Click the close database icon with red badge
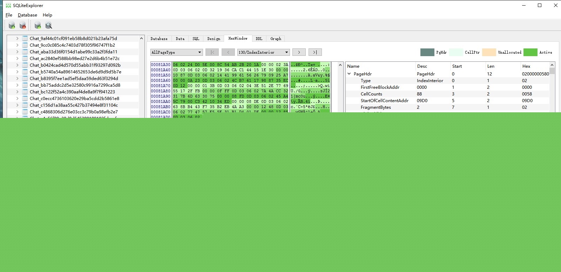Viewport: 561px width, 272px height. click(23, 25)
